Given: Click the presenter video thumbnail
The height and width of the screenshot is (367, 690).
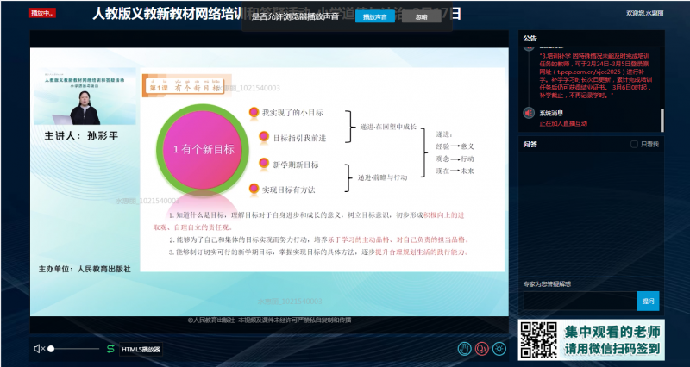Looking at the screenshot, I should tap(85, 96).
